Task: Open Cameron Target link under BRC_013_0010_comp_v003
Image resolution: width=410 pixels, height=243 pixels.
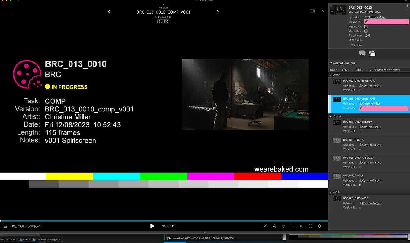Action: coord(371,86)
